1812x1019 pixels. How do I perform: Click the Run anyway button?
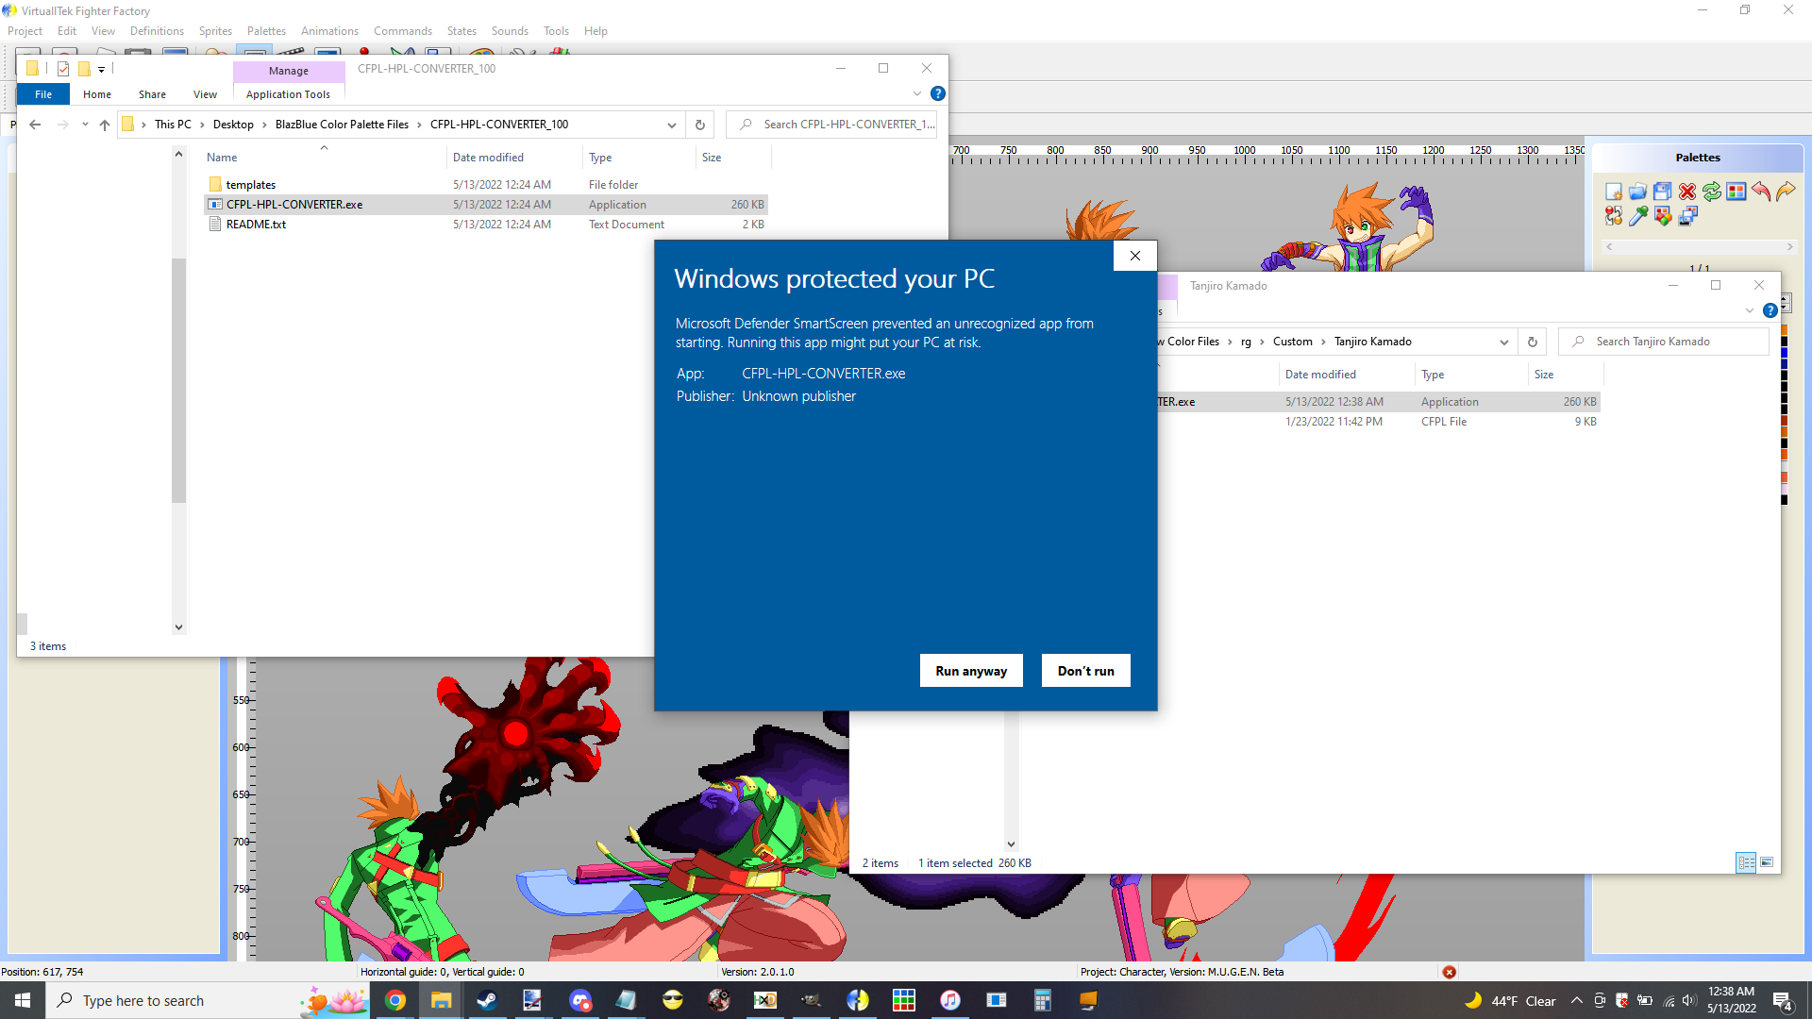970,671
